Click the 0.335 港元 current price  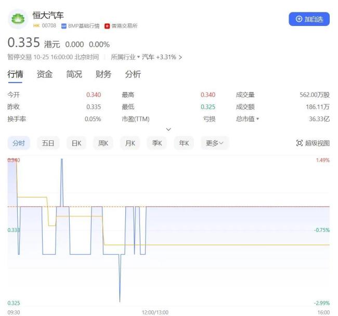click(34, 43)
